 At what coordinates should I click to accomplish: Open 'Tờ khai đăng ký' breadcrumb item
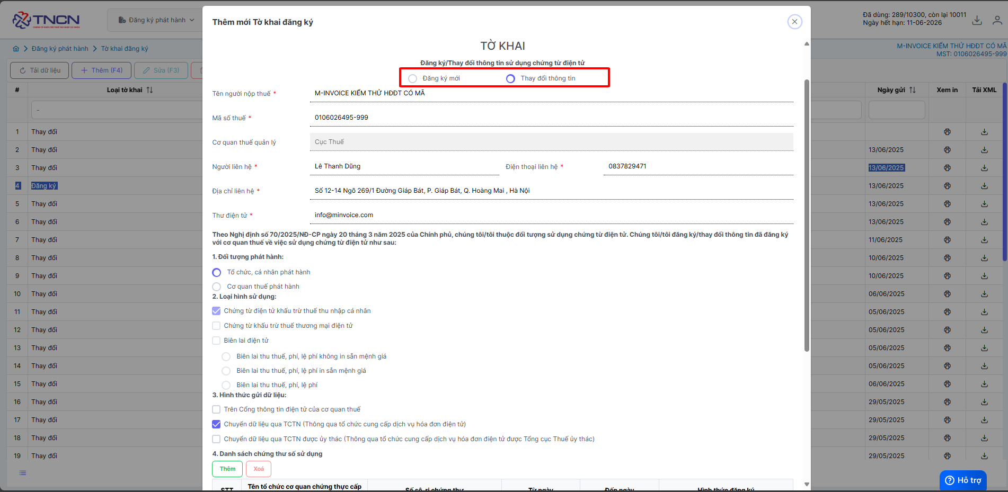point(125,49)
